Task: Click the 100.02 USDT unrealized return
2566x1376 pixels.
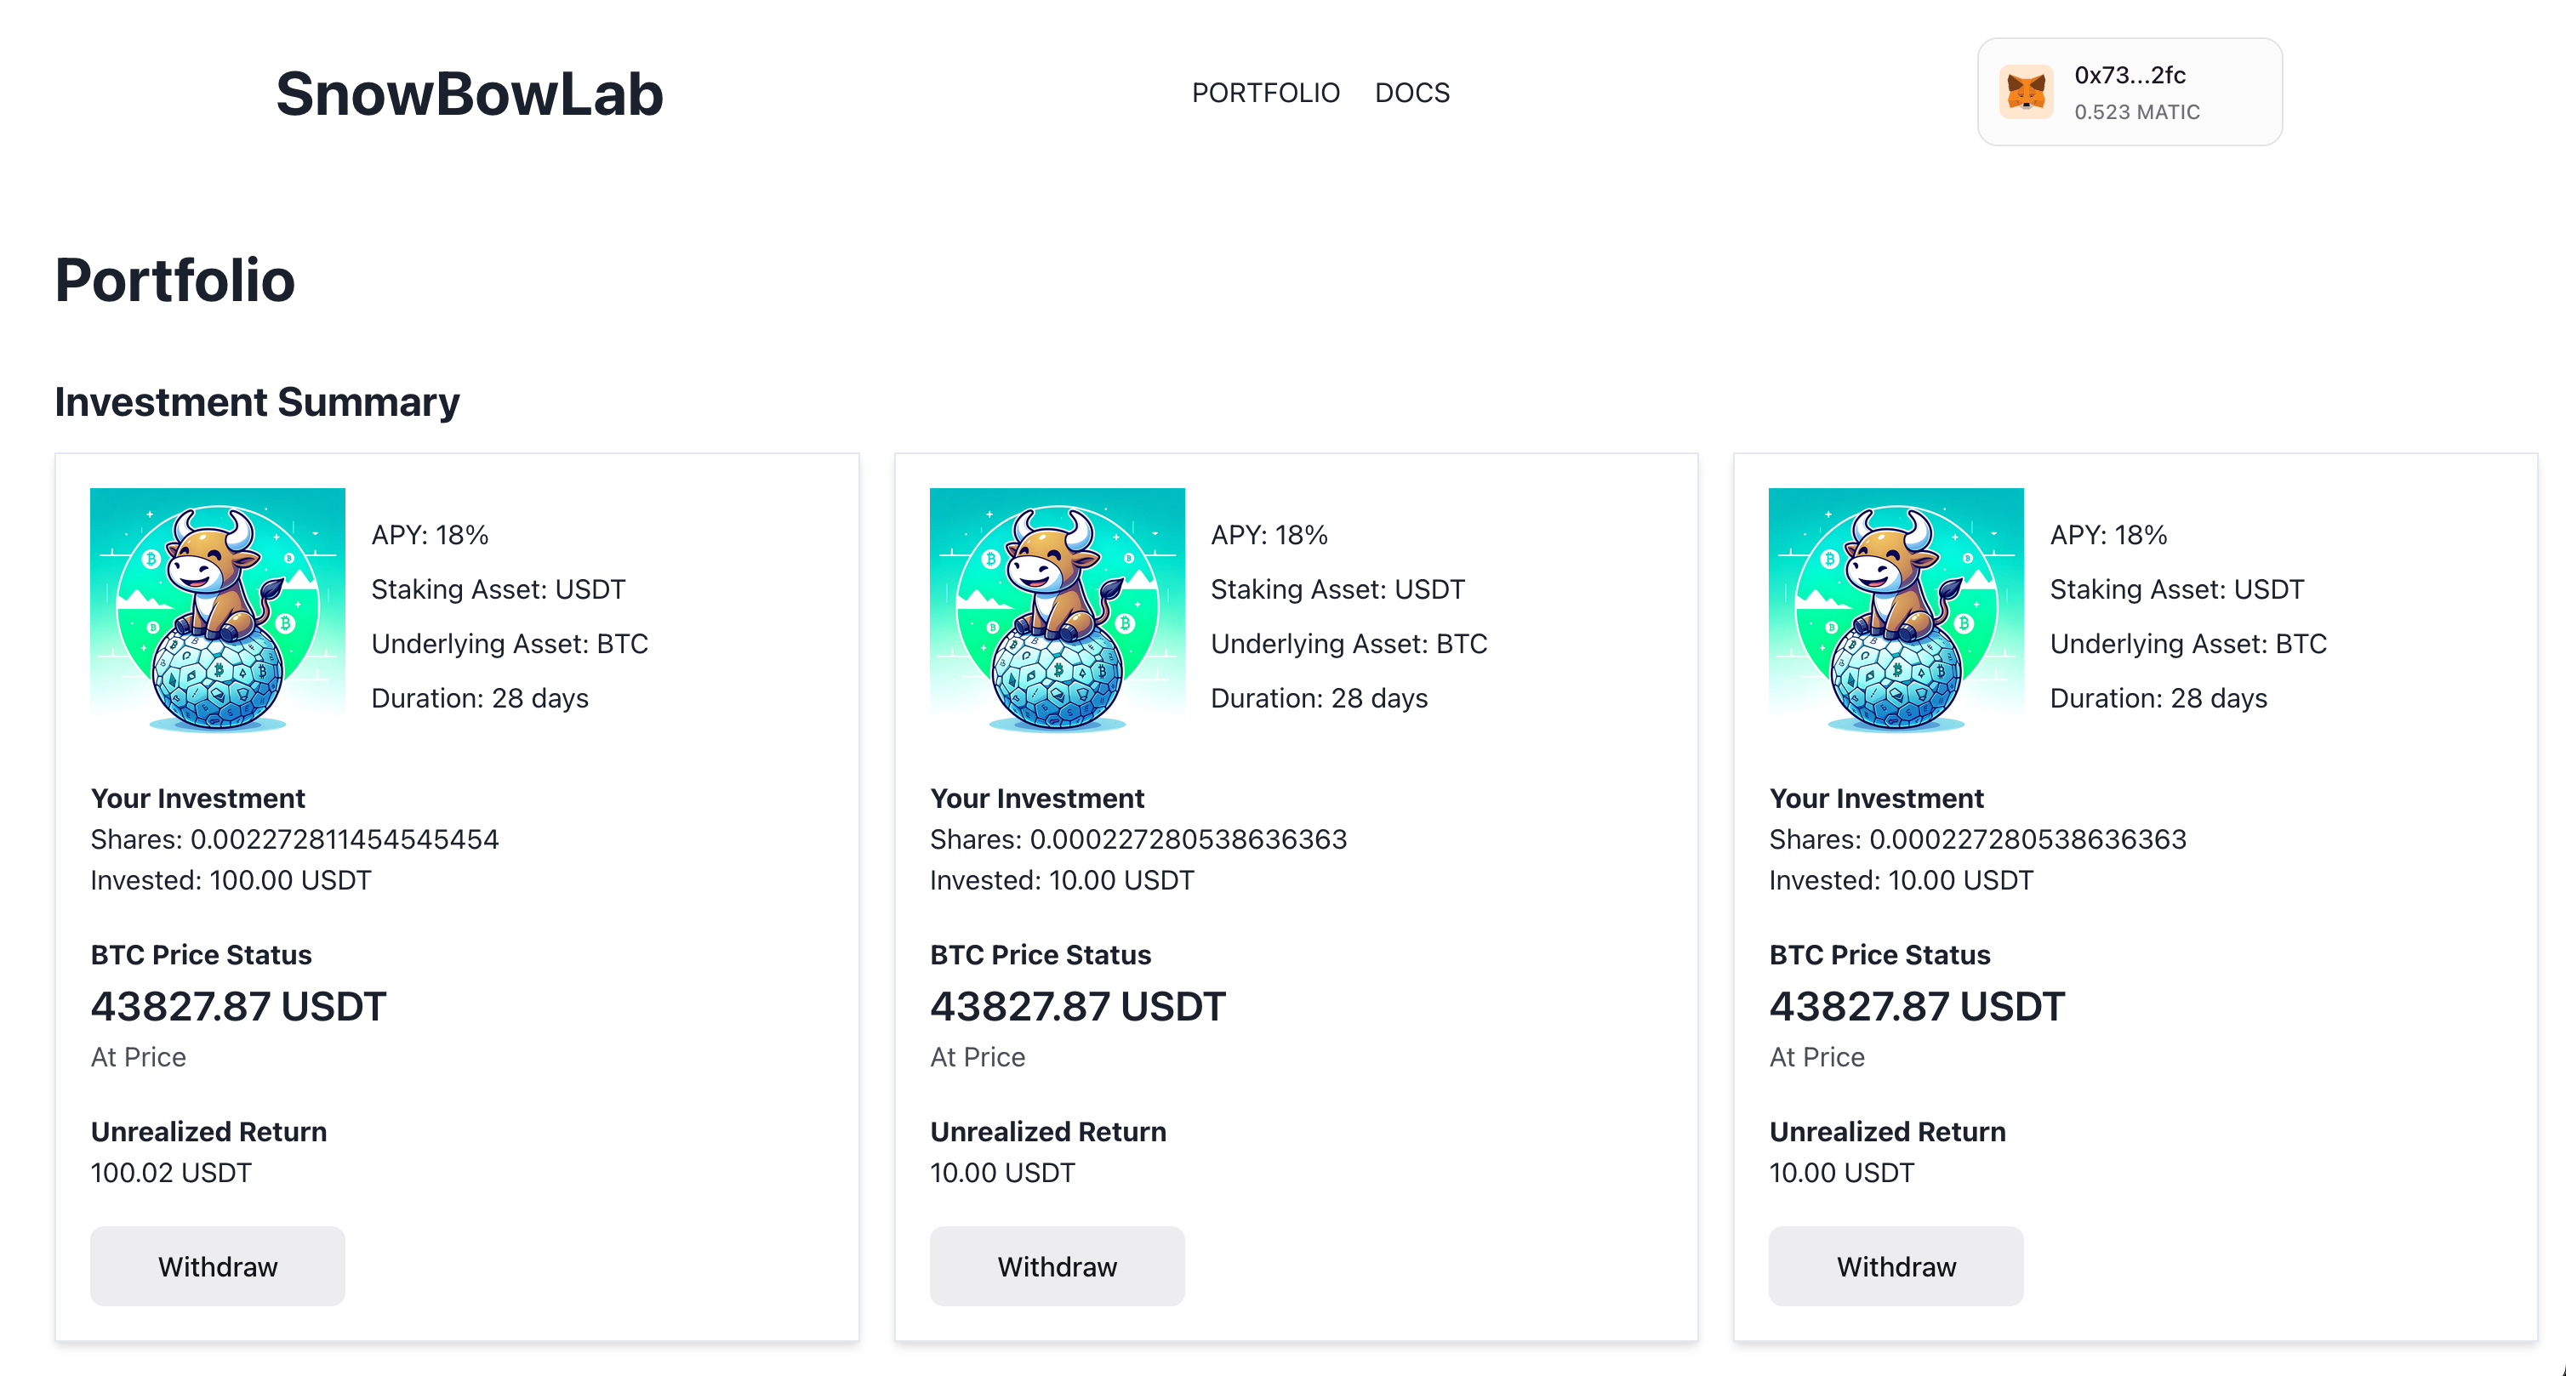Action: [x=170, y=1173]
